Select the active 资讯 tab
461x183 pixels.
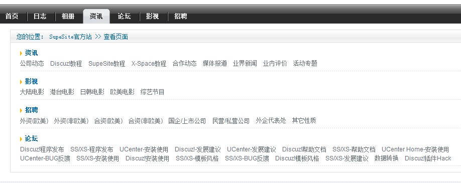coord(96,16)
